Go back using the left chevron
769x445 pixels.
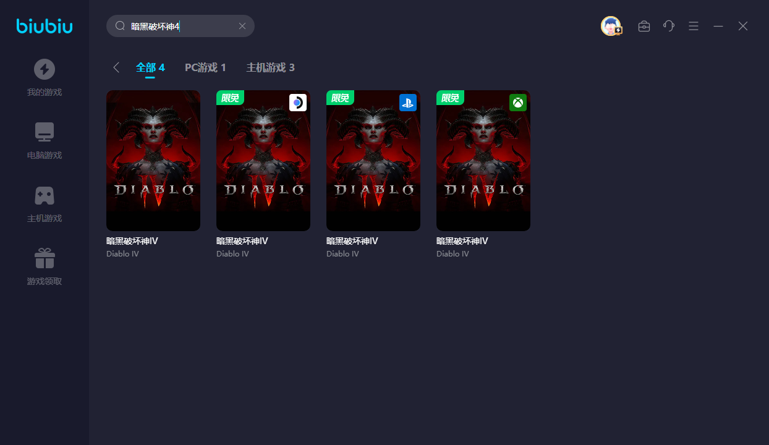click(116, 67)
